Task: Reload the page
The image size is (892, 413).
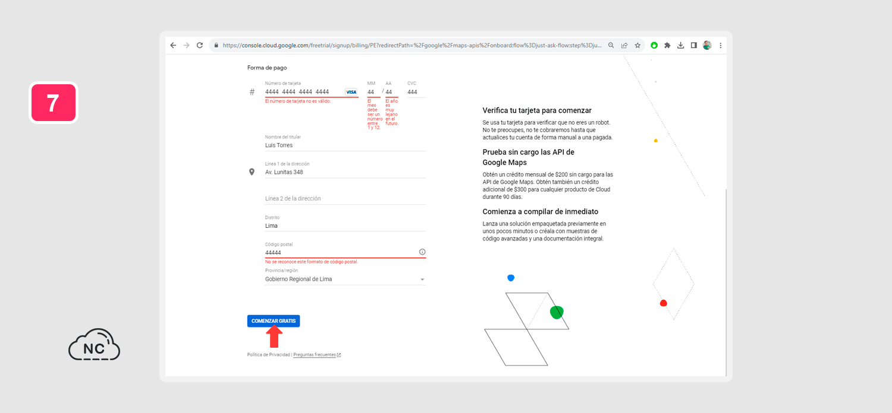Action: pyautogui.click(x=200, y=45)
